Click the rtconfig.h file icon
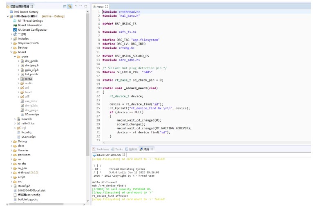313x207 pixels. click(15, 186)
